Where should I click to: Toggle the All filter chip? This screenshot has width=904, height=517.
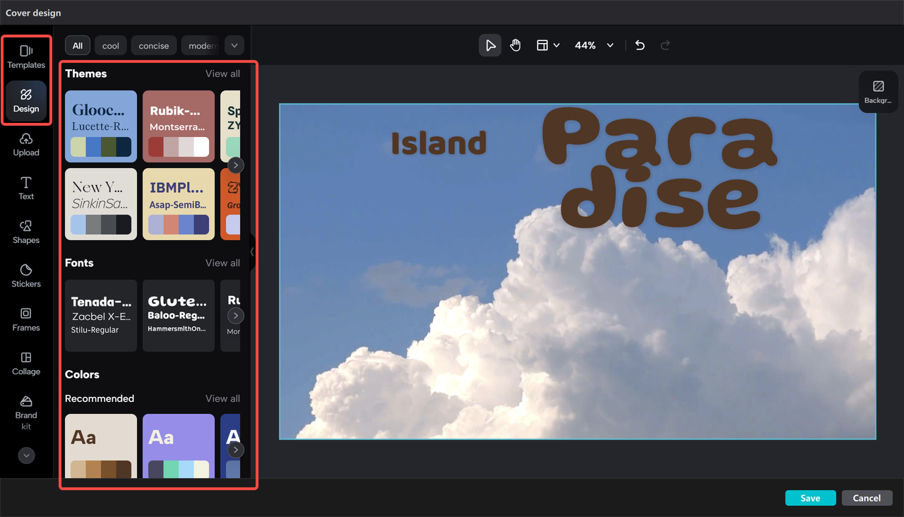pyautogui.click(x=77, y=44)
